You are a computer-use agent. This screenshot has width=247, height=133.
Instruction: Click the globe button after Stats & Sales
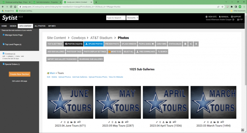pyautogui.click(x=185, y=44)
